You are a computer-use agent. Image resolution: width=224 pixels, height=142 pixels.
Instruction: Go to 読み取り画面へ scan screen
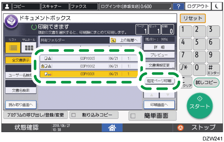point(21,105)
